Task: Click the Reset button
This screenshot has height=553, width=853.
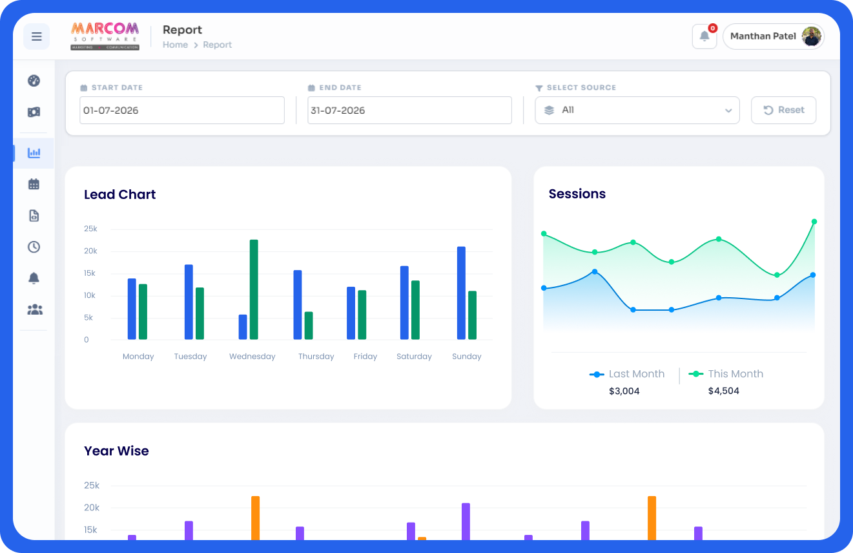Action: click(x=783, y=110)
